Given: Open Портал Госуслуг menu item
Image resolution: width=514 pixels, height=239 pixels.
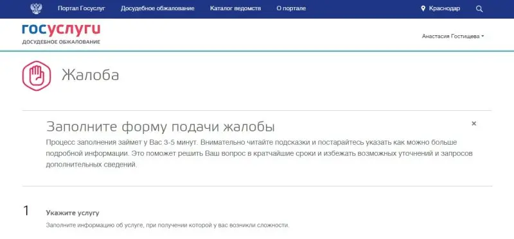Looking at the screenshot, I should (82, 8).
